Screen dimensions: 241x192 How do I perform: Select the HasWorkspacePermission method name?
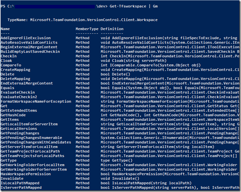pos(25,174)
